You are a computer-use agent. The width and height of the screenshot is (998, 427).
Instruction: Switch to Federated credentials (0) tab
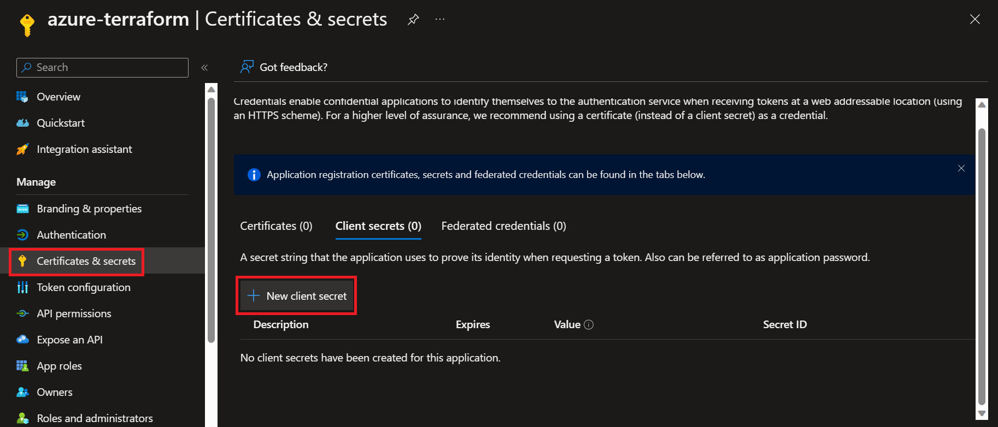click(x=503, y=226)
